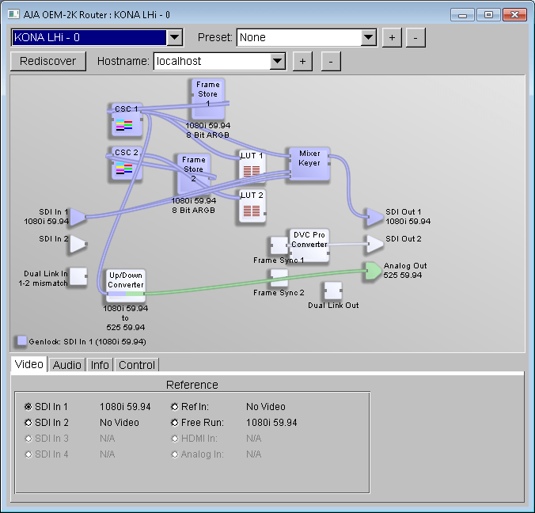Click the Genlock color swatch legend
This screenshot has height=513, width=535.
[22, 340]
